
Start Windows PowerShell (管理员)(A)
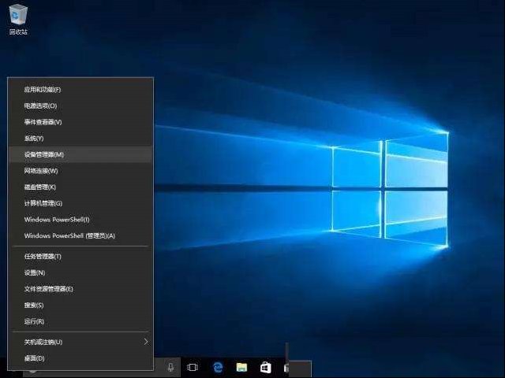click(x=80, y=235)
